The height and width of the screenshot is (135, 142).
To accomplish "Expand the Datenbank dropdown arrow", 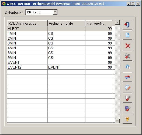I will (x=55, y=12).
